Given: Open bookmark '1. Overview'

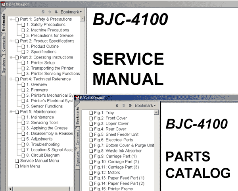Looking at the screenshot, I should tap(37, 84).
